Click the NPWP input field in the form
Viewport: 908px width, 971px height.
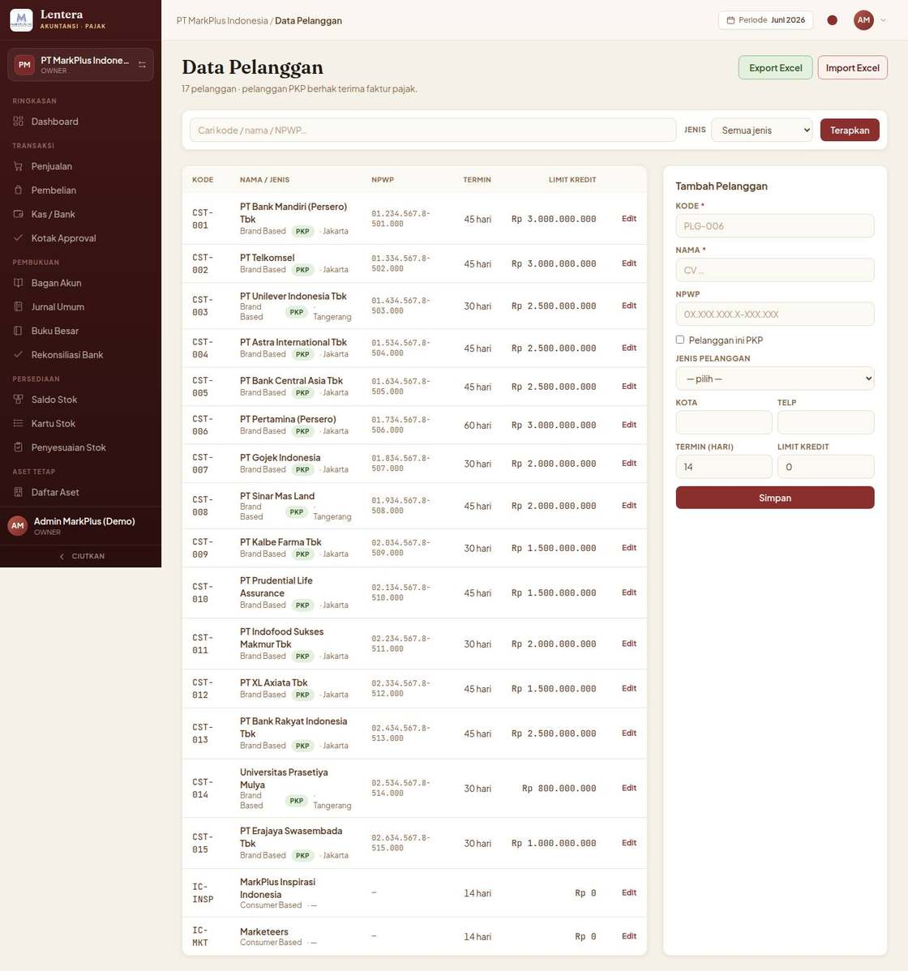click(x=775, y=314)
